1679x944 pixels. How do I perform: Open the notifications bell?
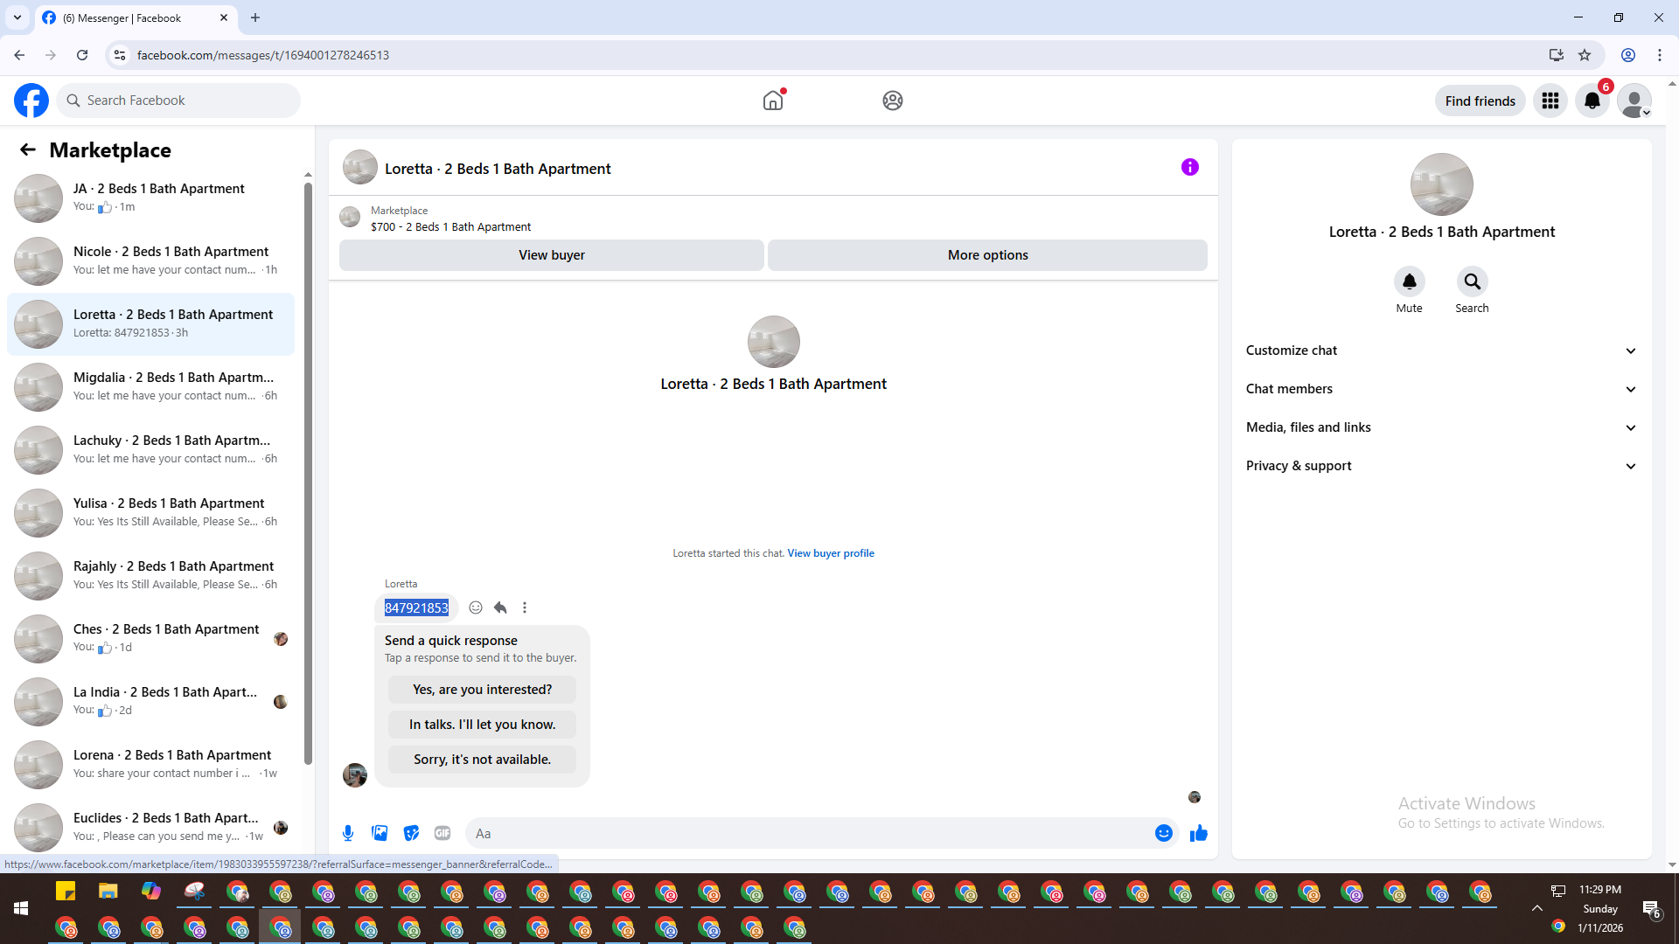point(1592,101)
